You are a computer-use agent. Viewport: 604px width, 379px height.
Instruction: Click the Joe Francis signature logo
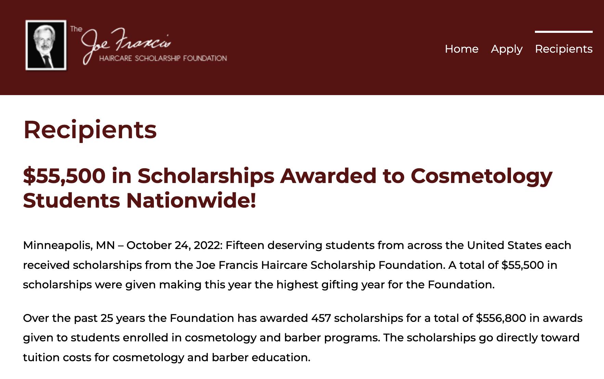click(125, 44)
